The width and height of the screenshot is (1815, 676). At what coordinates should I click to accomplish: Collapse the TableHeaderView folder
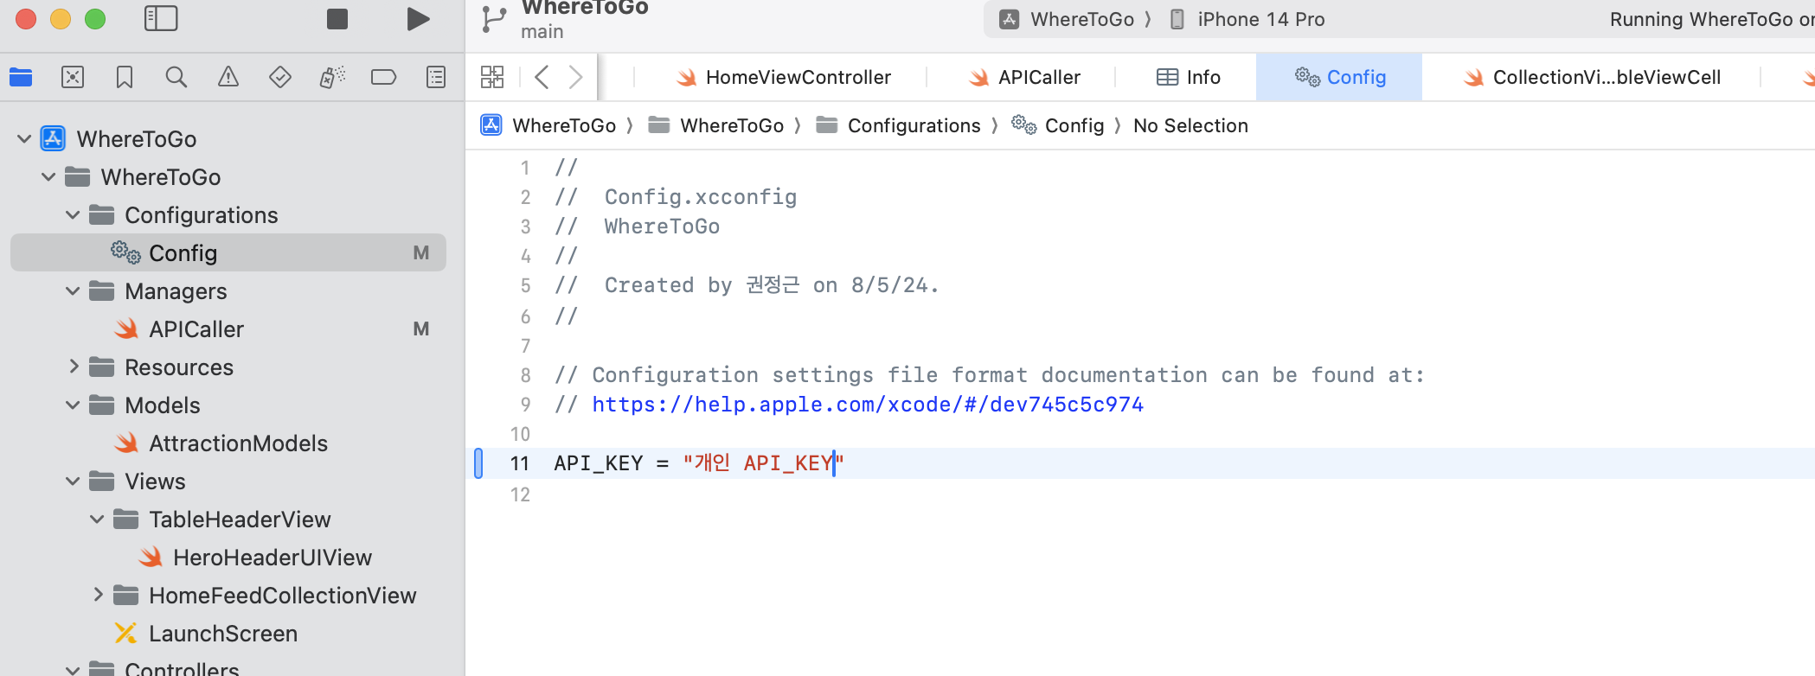click(97, 519)
